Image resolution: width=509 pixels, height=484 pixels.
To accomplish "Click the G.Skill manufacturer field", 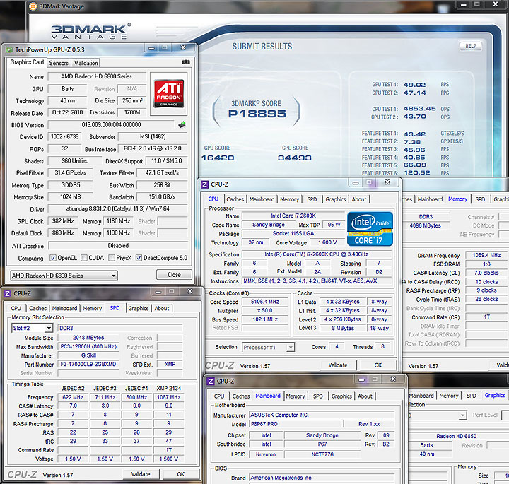I will [88, 355].
